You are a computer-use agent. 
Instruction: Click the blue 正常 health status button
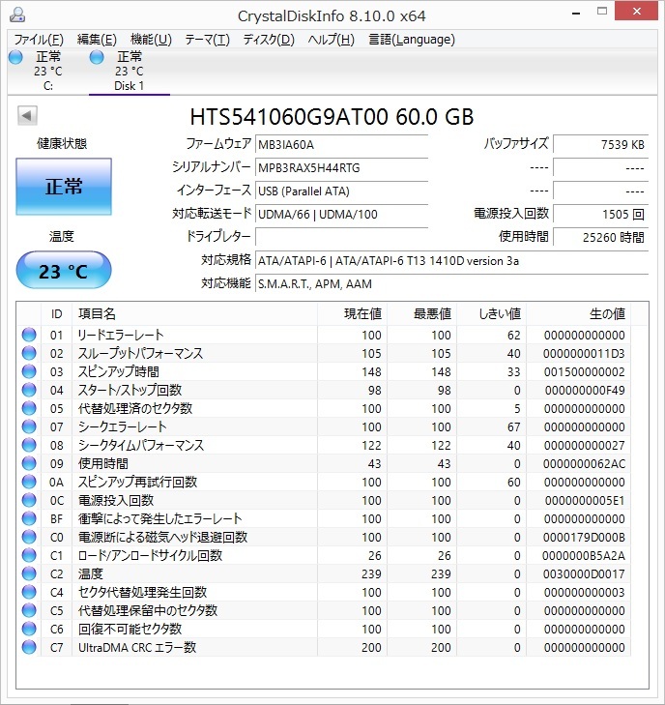[x=64, y=186]
